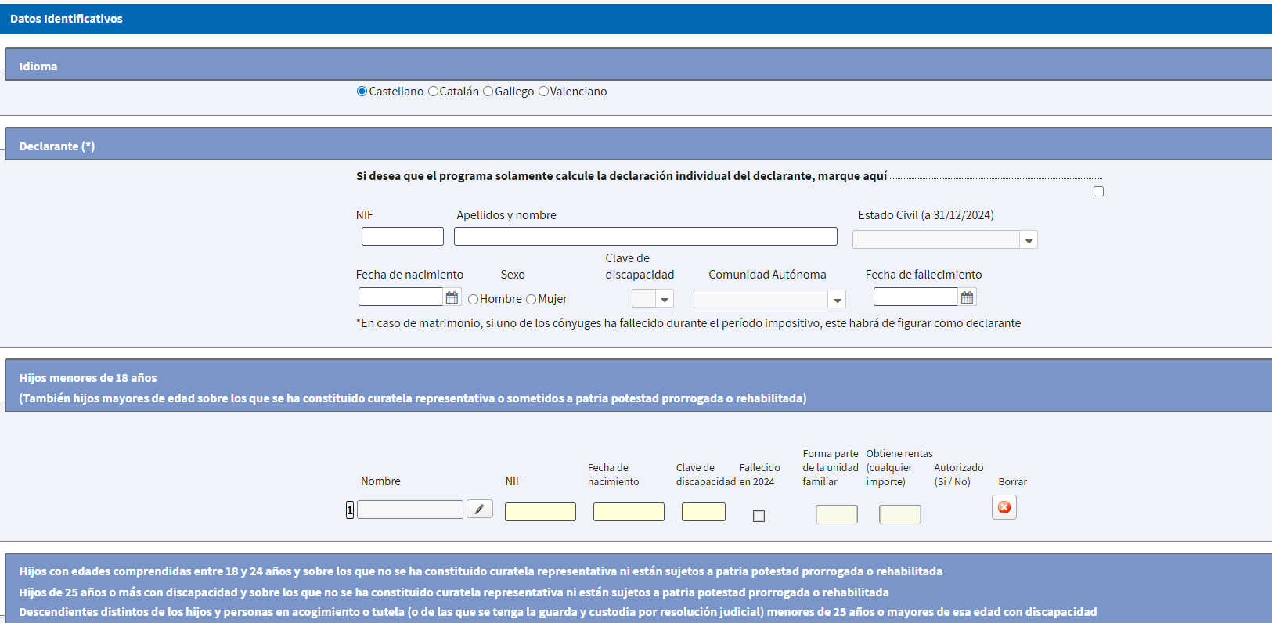Check the Fallecido en 2024 box
The height and width of the screenshot is (623, 1272).
[759, 516]
